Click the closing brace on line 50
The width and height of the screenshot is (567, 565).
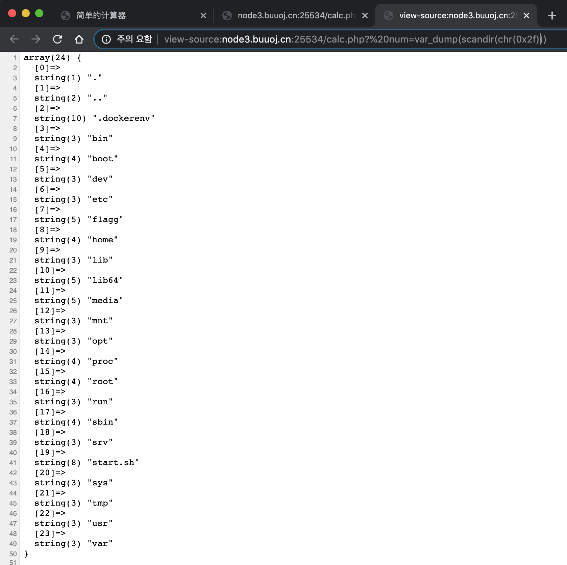(x=26, y=554)
